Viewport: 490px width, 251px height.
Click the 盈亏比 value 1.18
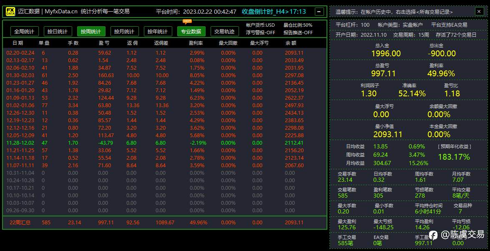[452, 93]
